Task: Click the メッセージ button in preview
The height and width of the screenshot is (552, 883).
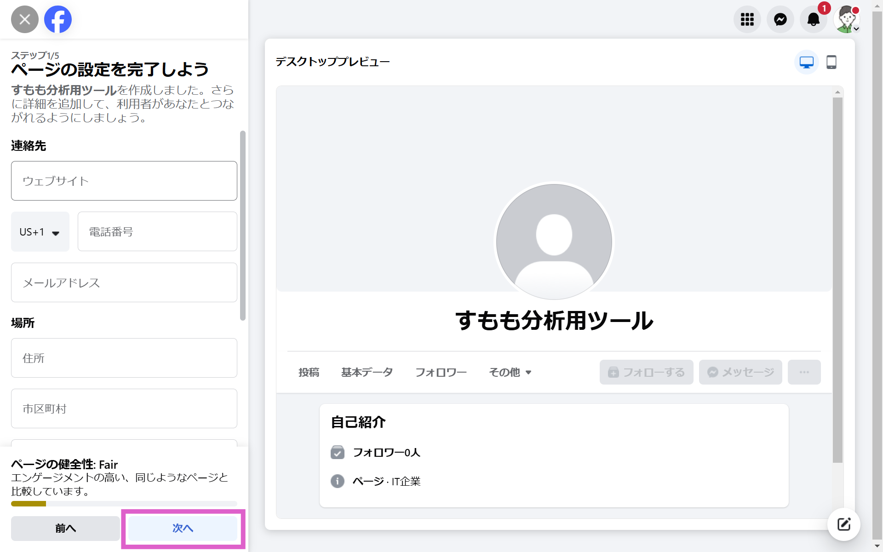Action: (740, 372)
